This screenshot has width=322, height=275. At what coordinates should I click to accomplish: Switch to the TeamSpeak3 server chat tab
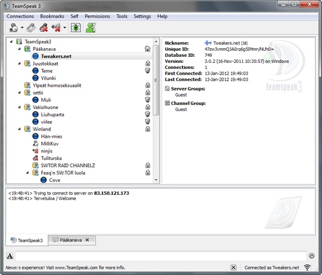tap(27, 240)
